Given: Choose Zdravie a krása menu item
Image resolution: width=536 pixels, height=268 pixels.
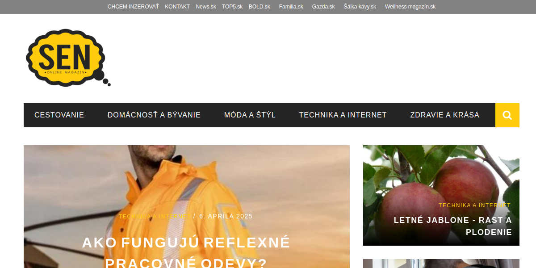Looking at the screenshot, I should pyautogui.click(x=445, y=115).
